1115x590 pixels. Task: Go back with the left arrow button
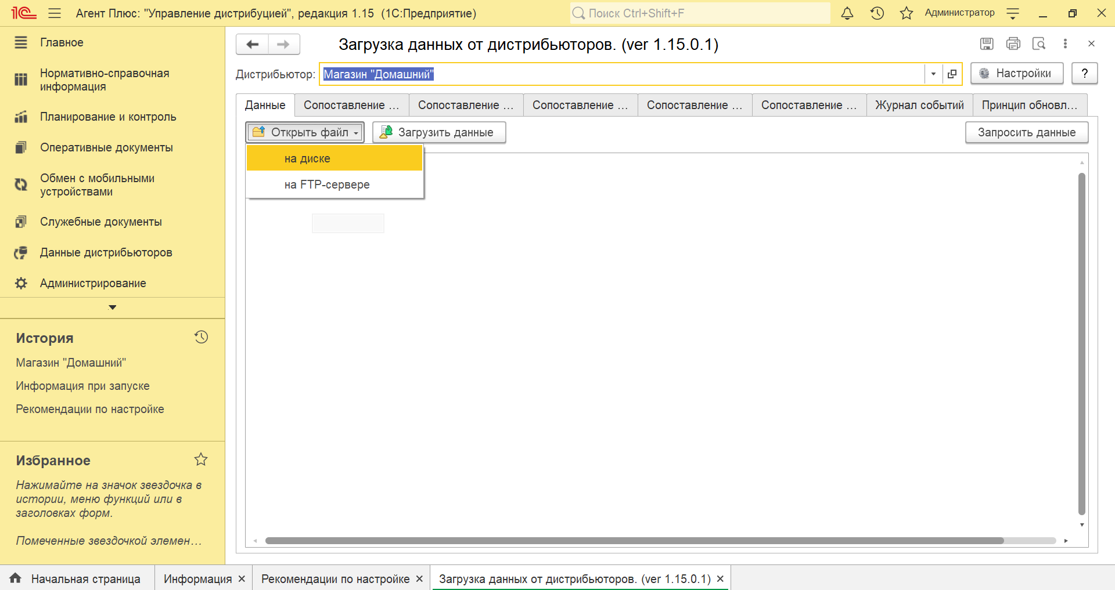pyautogui.click(x=252, y=44)
